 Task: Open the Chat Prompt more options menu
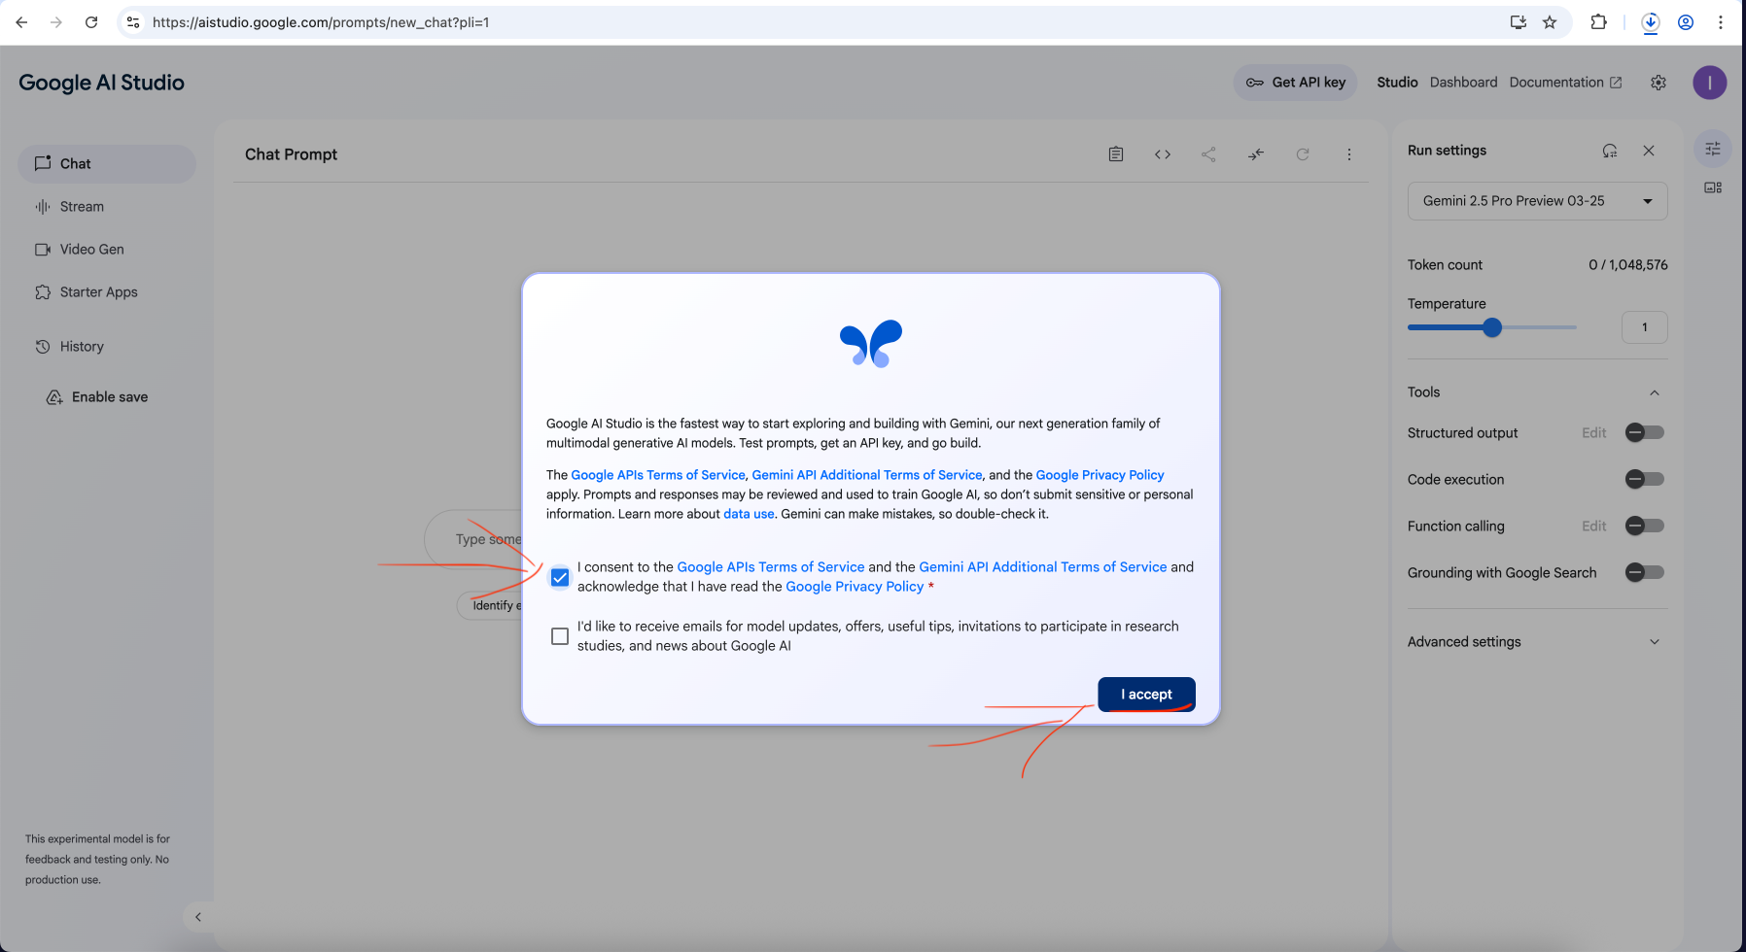(1348, 154)
